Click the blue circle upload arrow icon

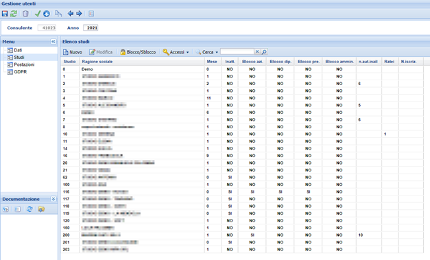tap(47, 14)
